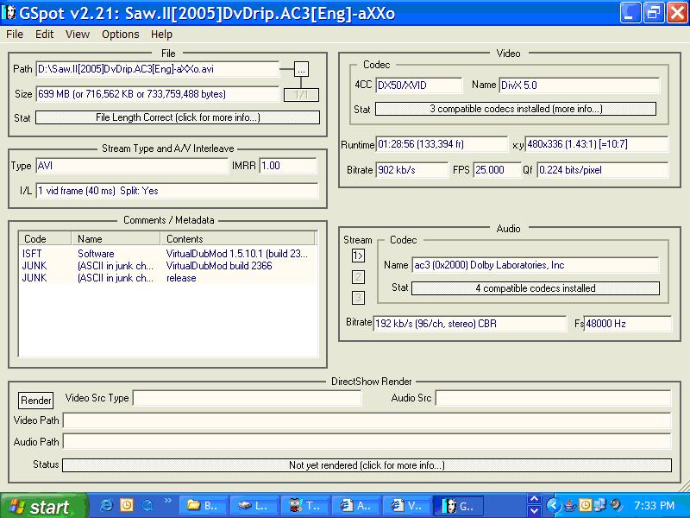
Task: Click the Name column header in metadata list
Action: click(116, 239)
